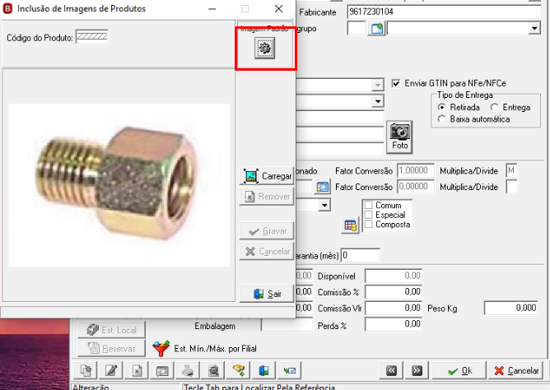Click the binoculars search toolbar icon
This screenshot has width=550, height=390.
213,370
